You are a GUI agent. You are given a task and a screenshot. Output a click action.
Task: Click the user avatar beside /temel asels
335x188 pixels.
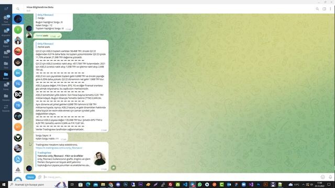click(x=29, y=36)
